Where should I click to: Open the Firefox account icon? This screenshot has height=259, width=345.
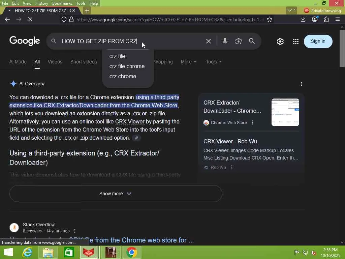pos(315,19)
